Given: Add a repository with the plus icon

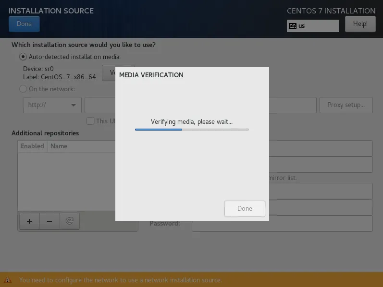Looking at the screenshot, I should (29, 221).
